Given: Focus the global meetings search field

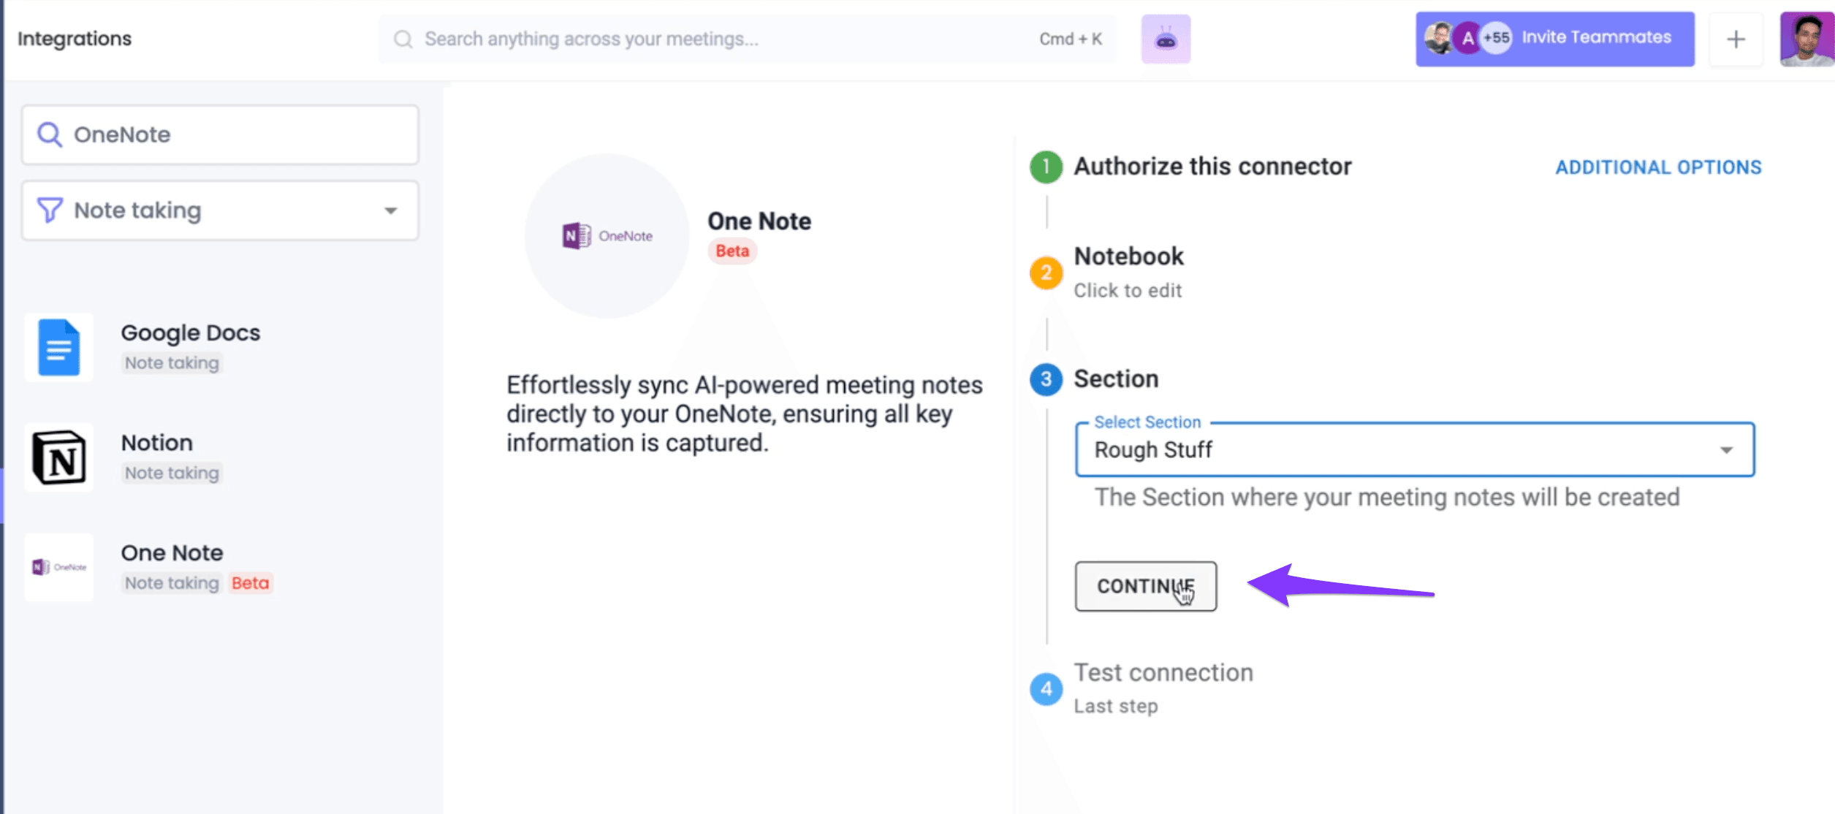Looking at the screenshot, I should 747,39.
